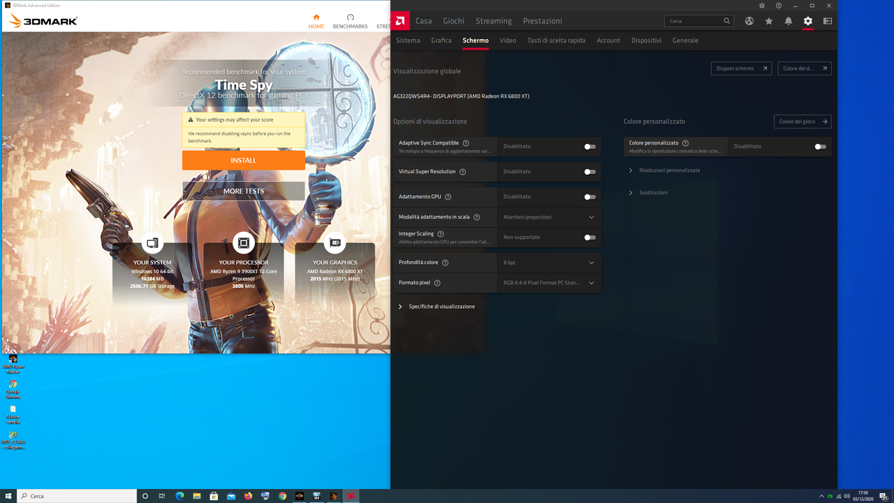
Task: Click the settings gear icon in AMD Software
Action: [808, 21]
